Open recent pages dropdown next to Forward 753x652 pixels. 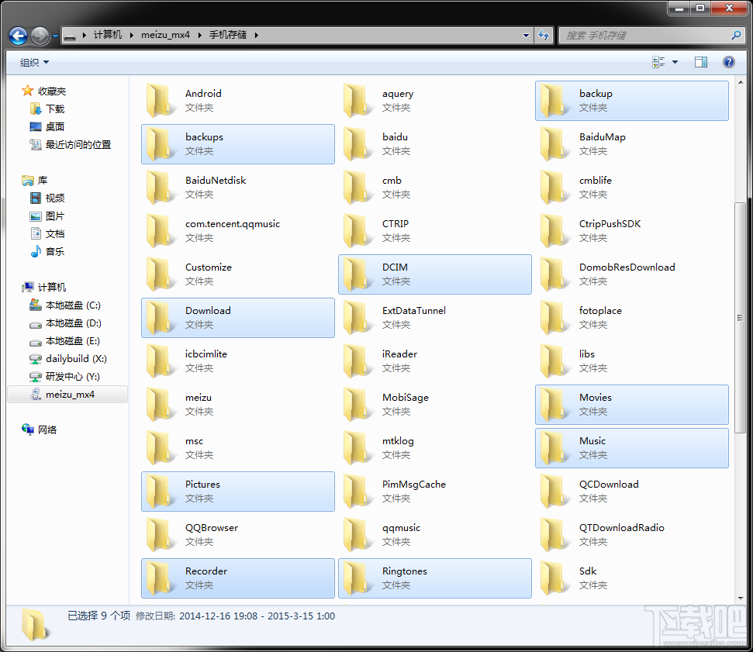point(55,36)
